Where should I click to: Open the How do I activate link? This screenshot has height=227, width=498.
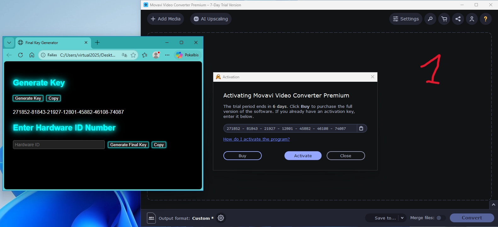click(256, 139)
